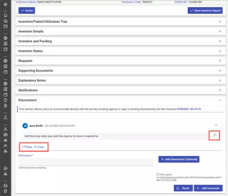Click the Discussion text input field
The height and width of the screenshot is (196, 228).
[x=86, y=162]
